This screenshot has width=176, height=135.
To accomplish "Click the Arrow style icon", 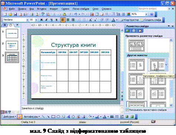I will pos(122,117).
